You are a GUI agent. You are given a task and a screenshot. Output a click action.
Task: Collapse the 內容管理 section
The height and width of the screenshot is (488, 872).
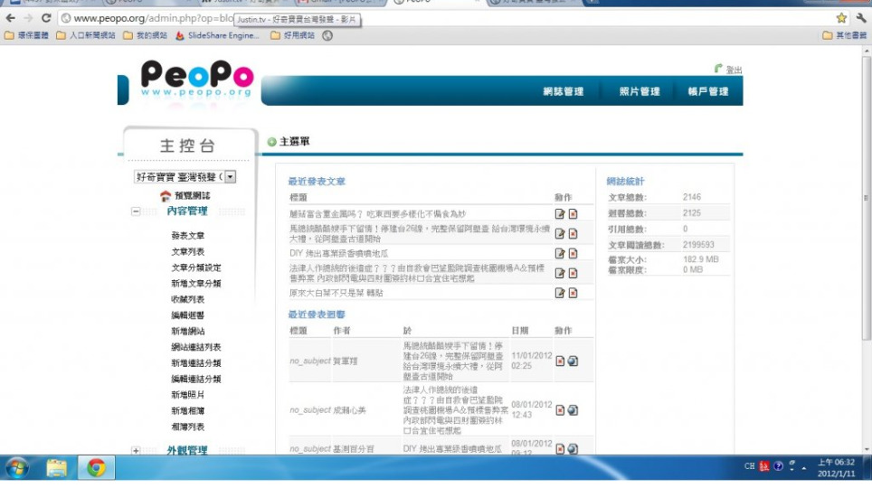(136, 211)
